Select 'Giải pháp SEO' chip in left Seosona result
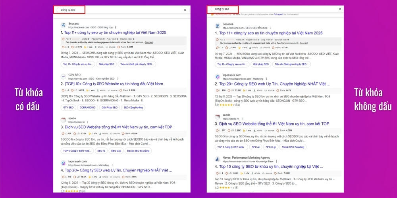Image resolution: width=397 pixels, height=198 pixels. coord(106,64)
